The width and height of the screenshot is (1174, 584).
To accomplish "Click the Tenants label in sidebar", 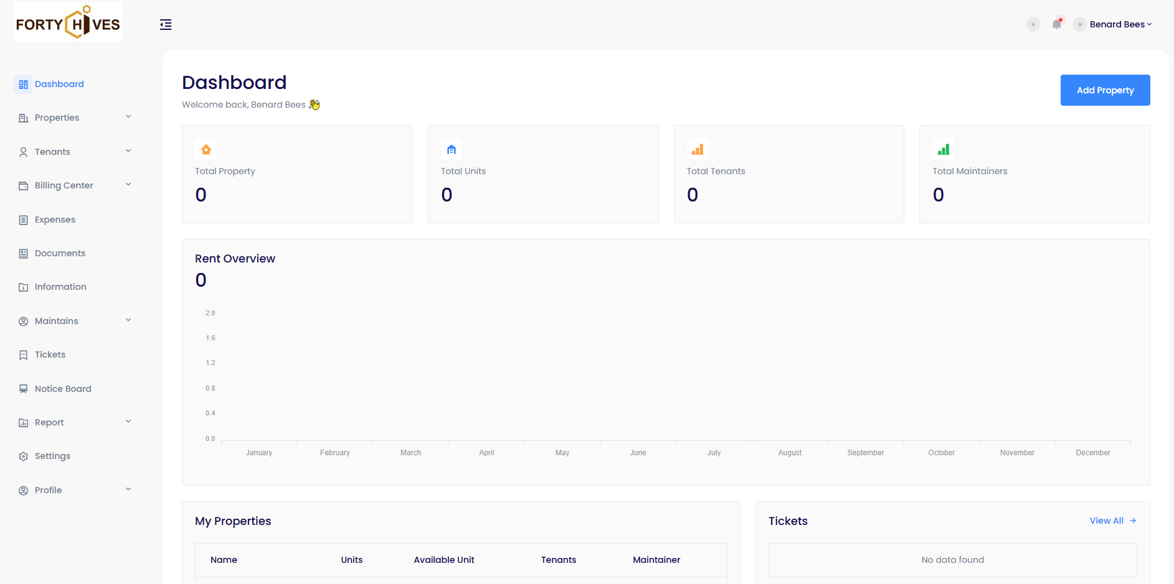I will (52, 152).
